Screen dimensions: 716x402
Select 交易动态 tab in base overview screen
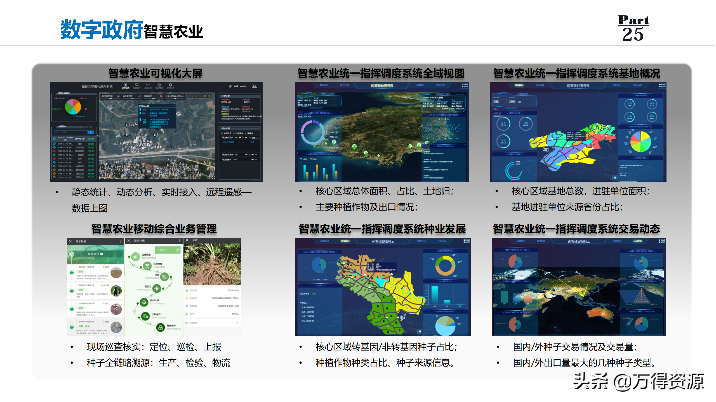pyautogui.click(x=637, y=85)
